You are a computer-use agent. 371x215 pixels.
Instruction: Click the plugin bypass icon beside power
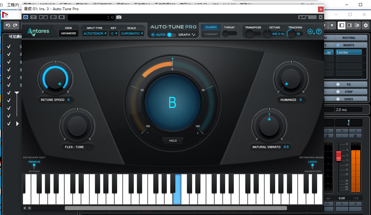tap(34, 17)
